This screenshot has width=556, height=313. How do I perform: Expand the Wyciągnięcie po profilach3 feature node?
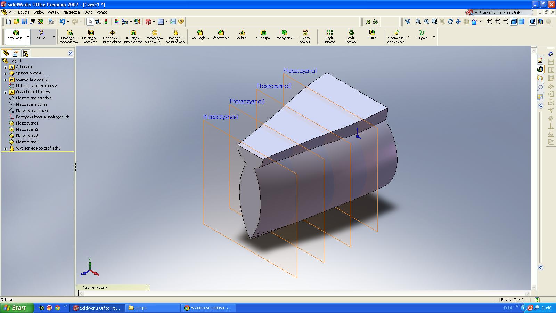click(x=5, y=149)
